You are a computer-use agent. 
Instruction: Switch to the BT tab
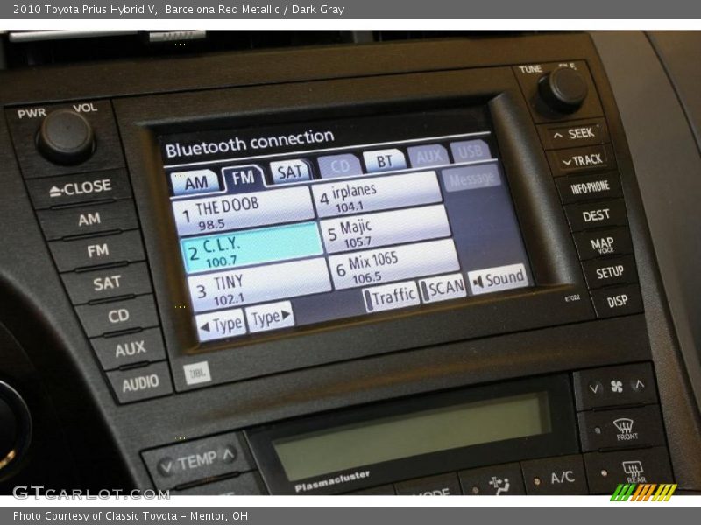(385, 161)
